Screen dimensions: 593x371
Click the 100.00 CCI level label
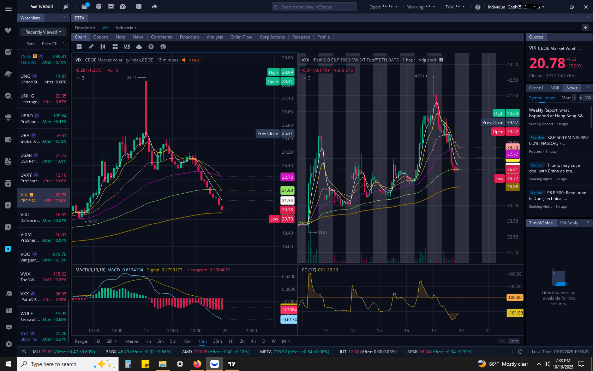pos(515,297)
